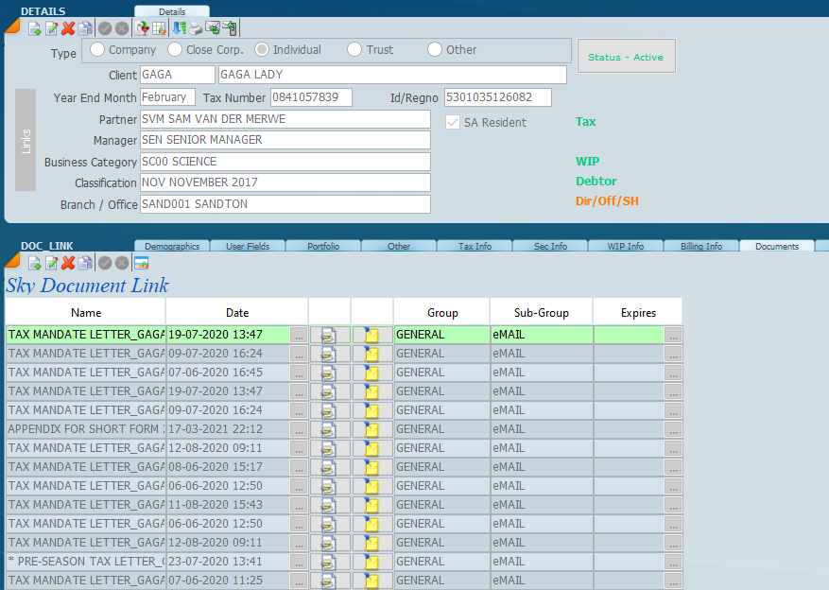Click the edit record icon in DOC_LINK toolbar

51,263
